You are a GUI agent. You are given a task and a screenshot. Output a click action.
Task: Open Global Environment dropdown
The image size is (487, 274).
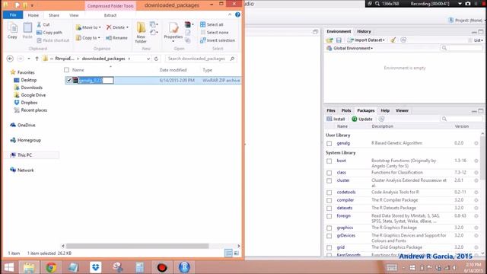(x=350, y=48)
